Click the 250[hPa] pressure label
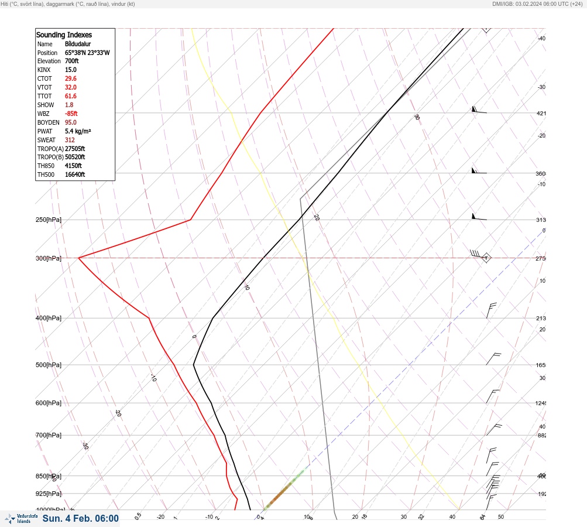This screenshot has width=587, height=527. click(49, 220)
